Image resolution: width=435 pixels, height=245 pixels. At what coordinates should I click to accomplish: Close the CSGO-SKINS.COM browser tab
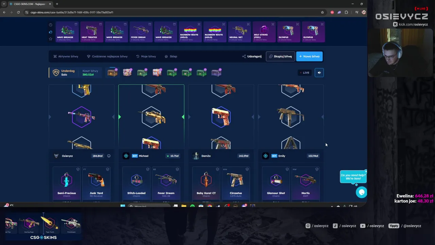(x=50, y=4)
